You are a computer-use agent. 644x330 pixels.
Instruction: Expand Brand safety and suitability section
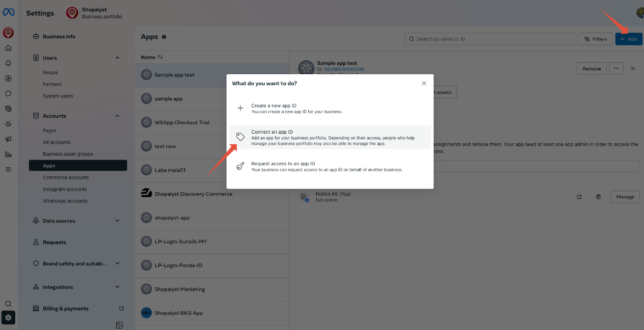117,264
